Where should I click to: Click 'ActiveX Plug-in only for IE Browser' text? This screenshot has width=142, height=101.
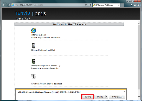[46, 38]
